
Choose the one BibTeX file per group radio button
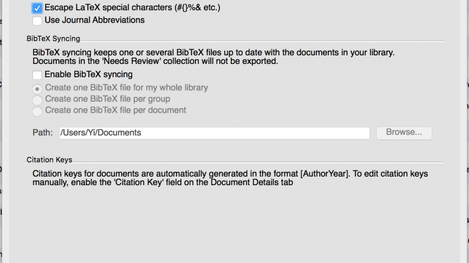pos(37,100)
